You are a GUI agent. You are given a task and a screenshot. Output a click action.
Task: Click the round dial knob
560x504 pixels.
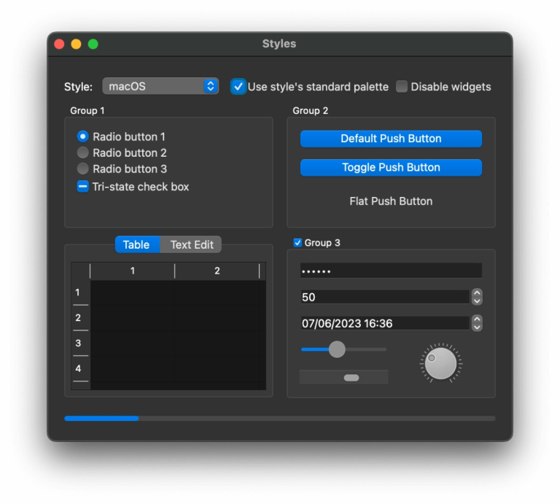[440, 364]
